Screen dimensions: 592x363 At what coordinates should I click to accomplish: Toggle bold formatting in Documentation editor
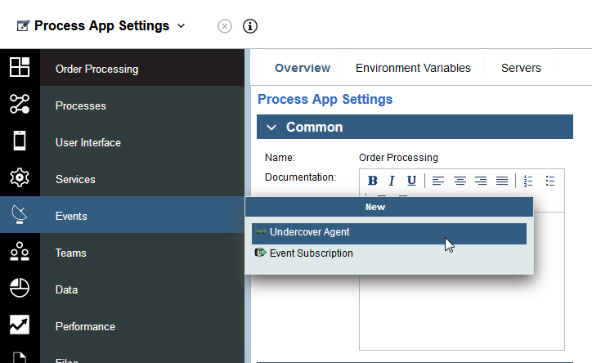click(372, 181)
